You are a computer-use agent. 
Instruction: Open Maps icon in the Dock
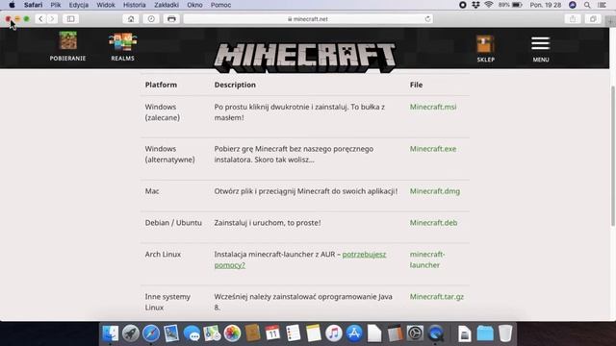point(212,334)
